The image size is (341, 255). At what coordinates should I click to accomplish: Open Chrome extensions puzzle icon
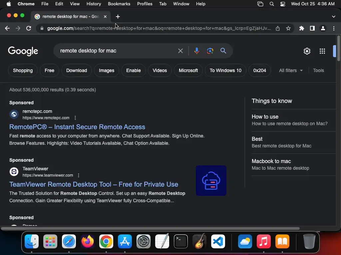(302, 28)
